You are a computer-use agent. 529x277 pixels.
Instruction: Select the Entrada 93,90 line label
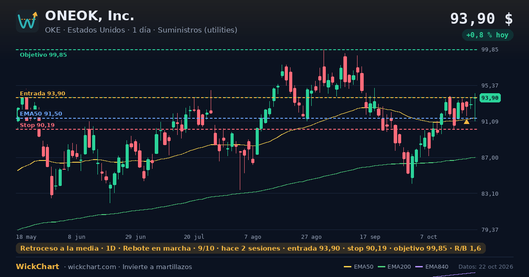[x=42, y=94]
